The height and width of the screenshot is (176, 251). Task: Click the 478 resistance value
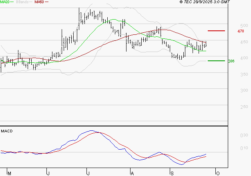pyautogui.click(x=241, y=31)
